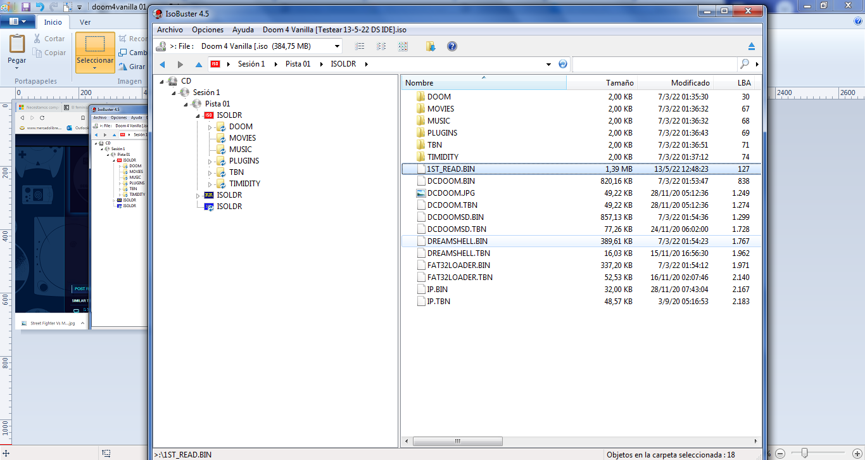Click Save icon in Paint quick access toolbar

[26, 7]
